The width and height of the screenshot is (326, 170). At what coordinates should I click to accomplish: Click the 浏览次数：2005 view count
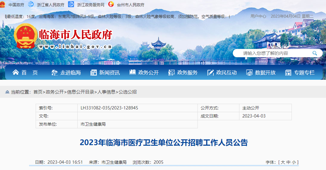point(148,162)
